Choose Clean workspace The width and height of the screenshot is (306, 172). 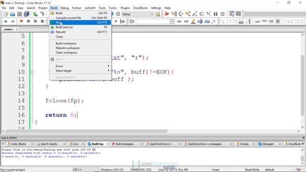[80, 53]
